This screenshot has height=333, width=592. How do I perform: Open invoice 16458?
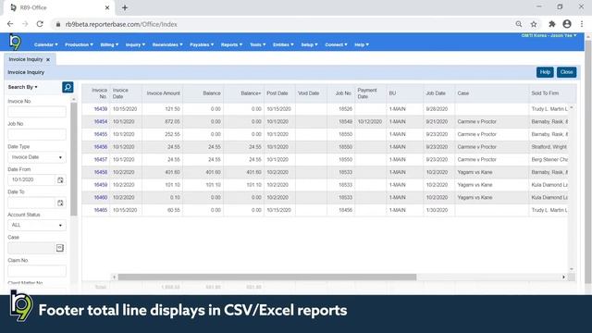point(101,172)
